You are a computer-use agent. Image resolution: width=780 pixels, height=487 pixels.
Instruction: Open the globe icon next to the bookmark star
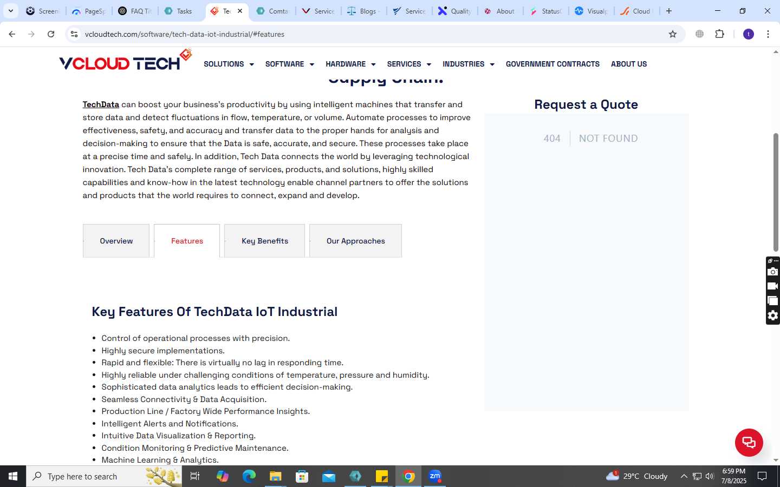(700, 34)
